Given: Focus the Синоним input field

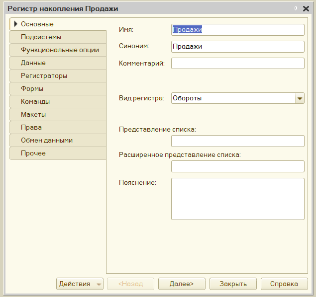Looking at the screenshot, I should pos(238,47).
